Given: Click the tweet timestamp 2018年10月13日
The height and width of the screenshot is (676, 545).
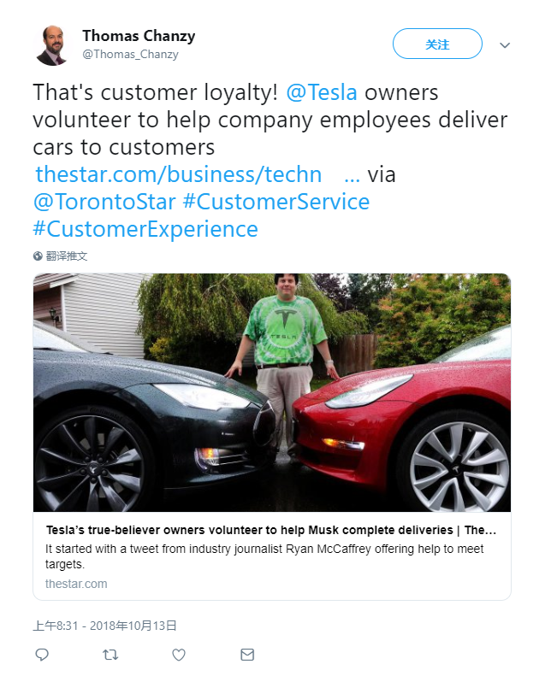Looking at the screenshot, I should (104, 626).
